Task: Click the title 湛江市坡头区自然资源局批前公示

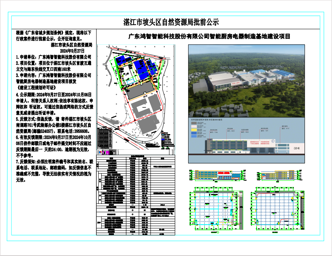Action: tap(171, 22)
